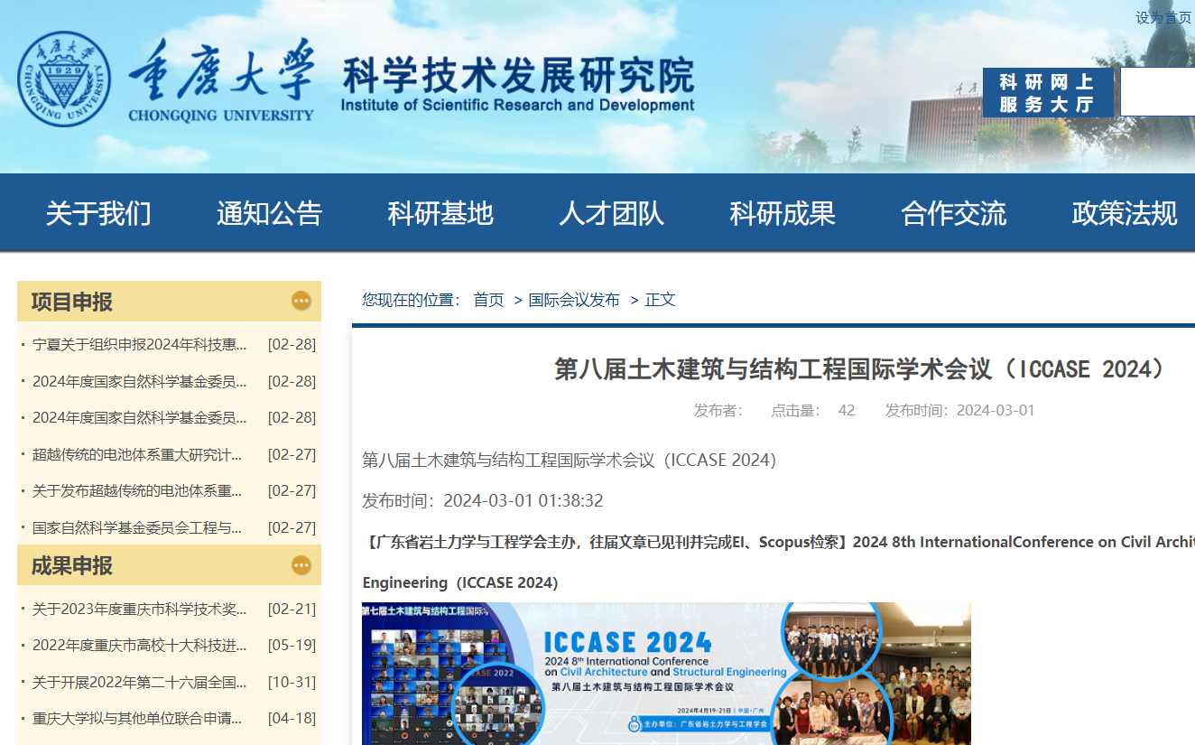Open more items for 成果申报 section
Image resolution: width=1195 pixels, height=745 pixels.
point(301,565)
